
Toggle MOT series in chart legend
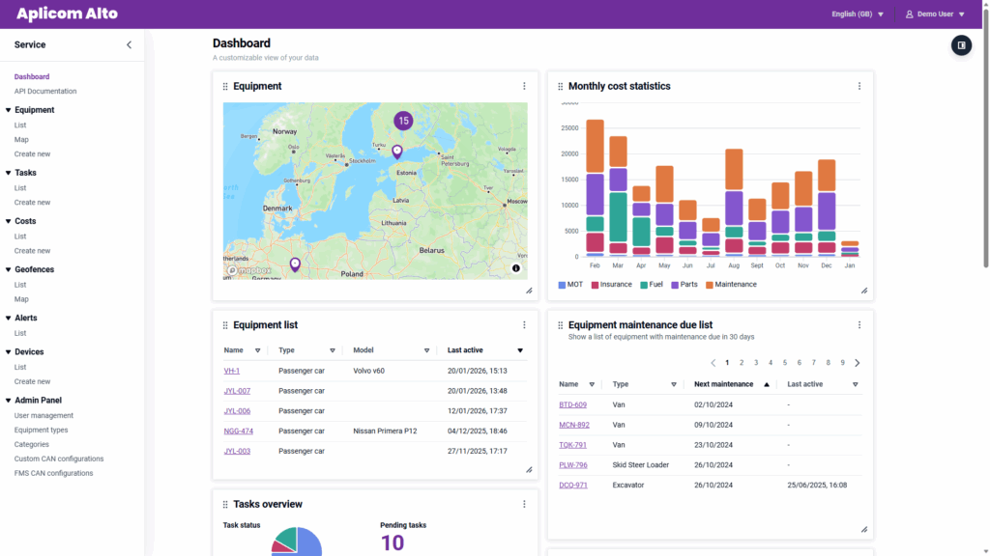570,285
